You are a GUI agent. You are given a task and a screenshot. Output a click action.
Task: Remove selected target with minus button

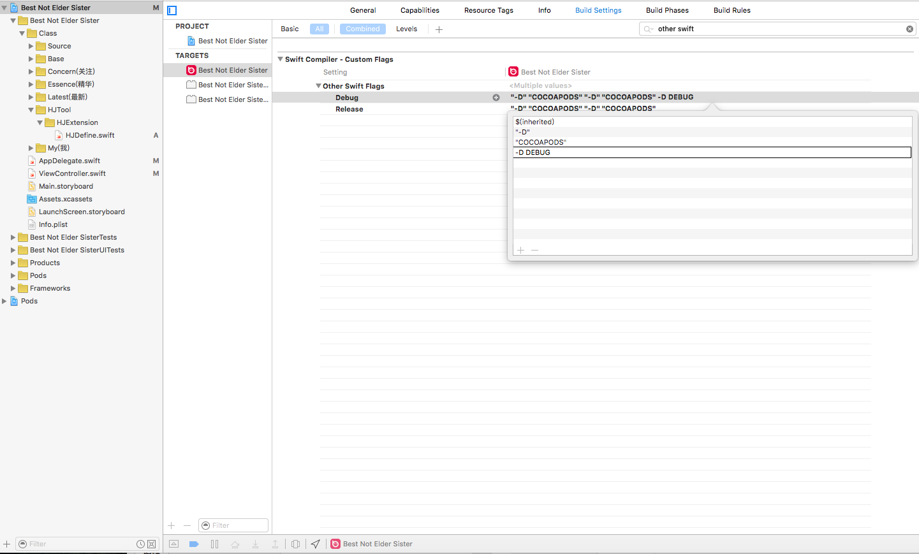[x=187, y=525]
